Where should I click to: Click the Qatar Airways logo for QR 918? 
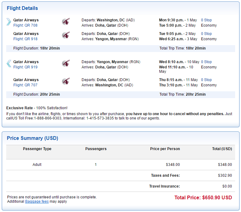pos(66,35)
